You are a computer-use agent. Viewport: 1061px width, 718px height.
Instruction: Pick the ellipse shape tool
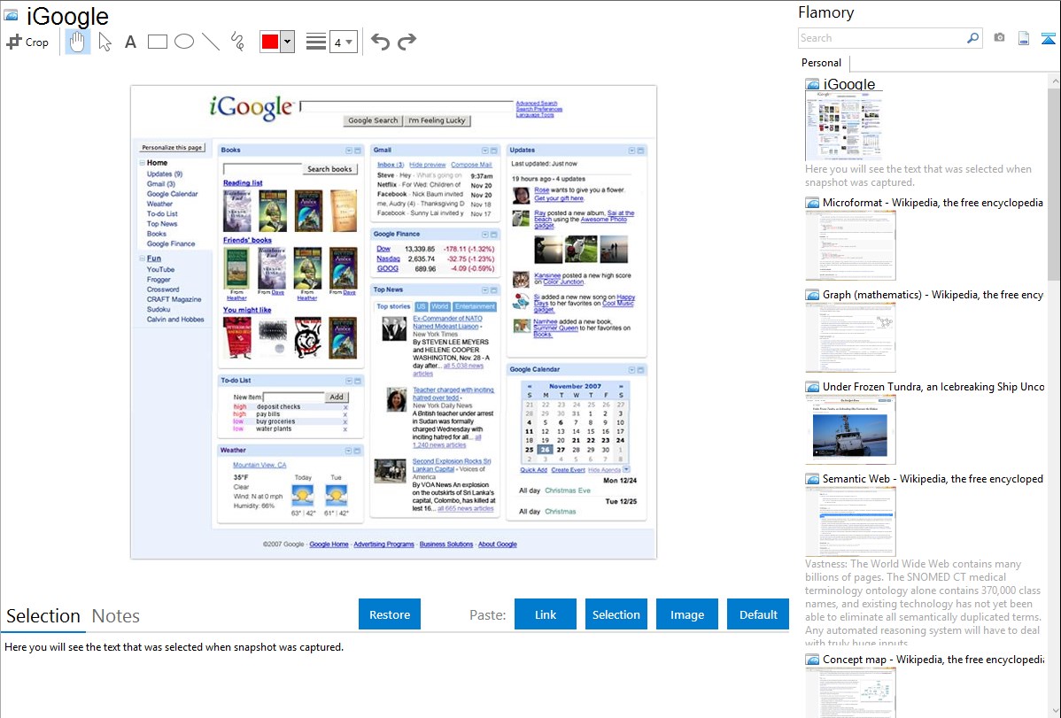[x=183, y=42]
